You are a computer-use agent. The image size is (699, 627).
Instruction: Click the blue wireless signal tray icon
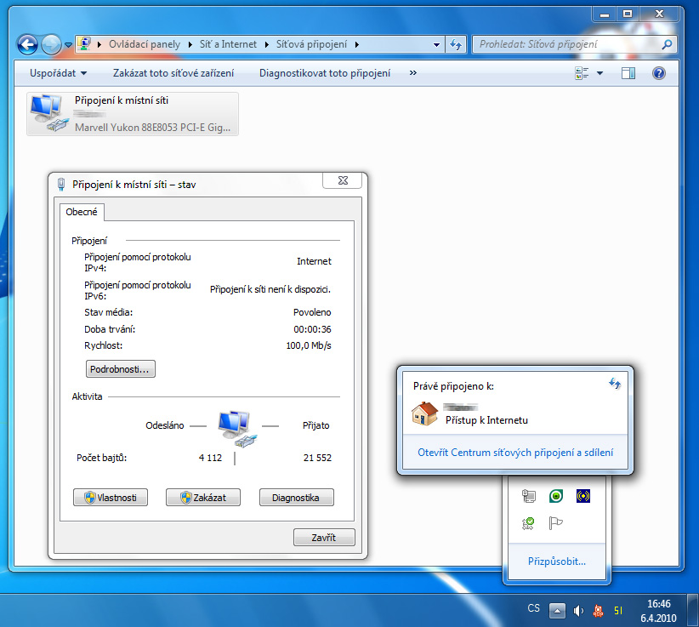point(583,496)
